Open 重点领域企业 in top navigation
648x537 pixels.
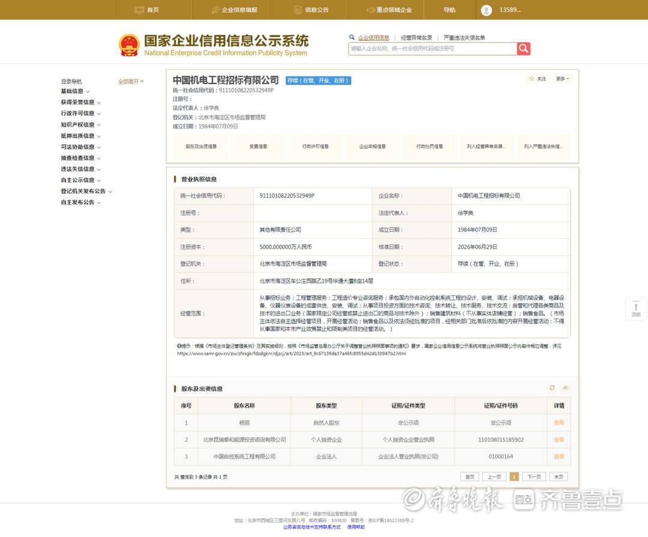click(x=389, y=10)
